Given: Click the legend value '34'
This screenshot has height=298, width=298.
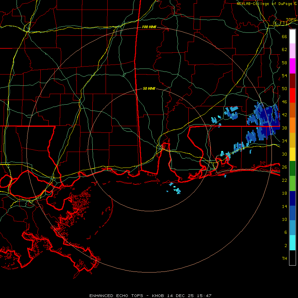Looking at the screenshot, I should (x=284, y=141).
